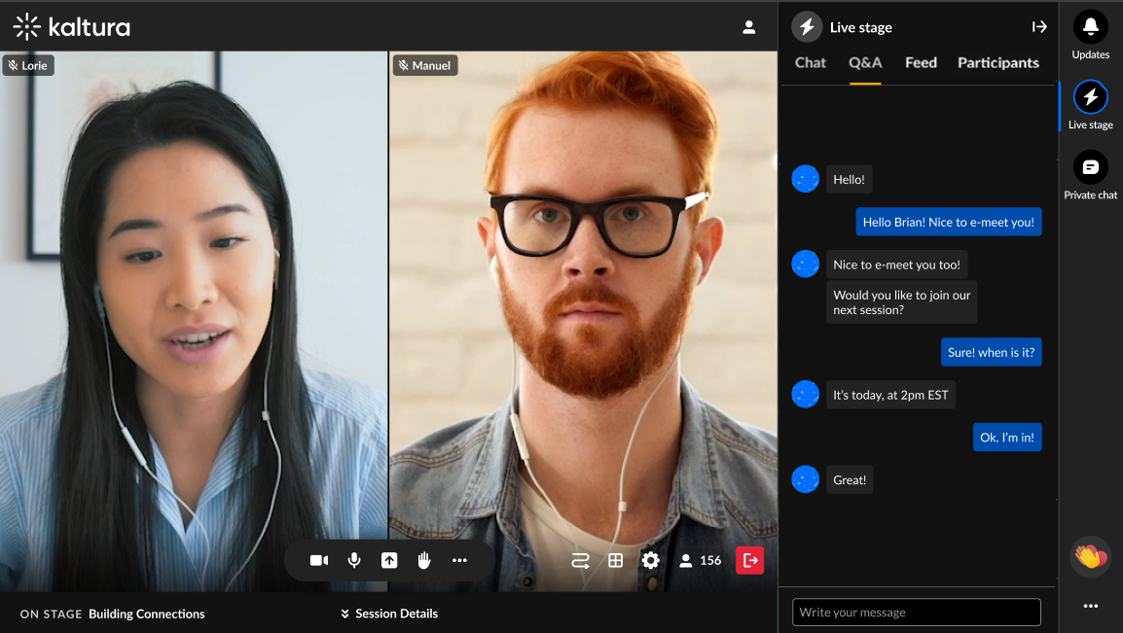This screenshot has height=633, width=1123.
Task: Click the Building Connections session title
Action: tap(147, 614)
